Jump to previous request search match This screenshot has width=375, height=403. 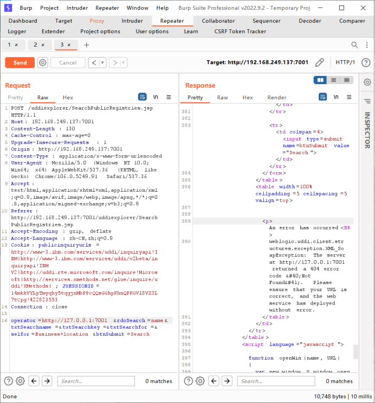pos(34,381)
